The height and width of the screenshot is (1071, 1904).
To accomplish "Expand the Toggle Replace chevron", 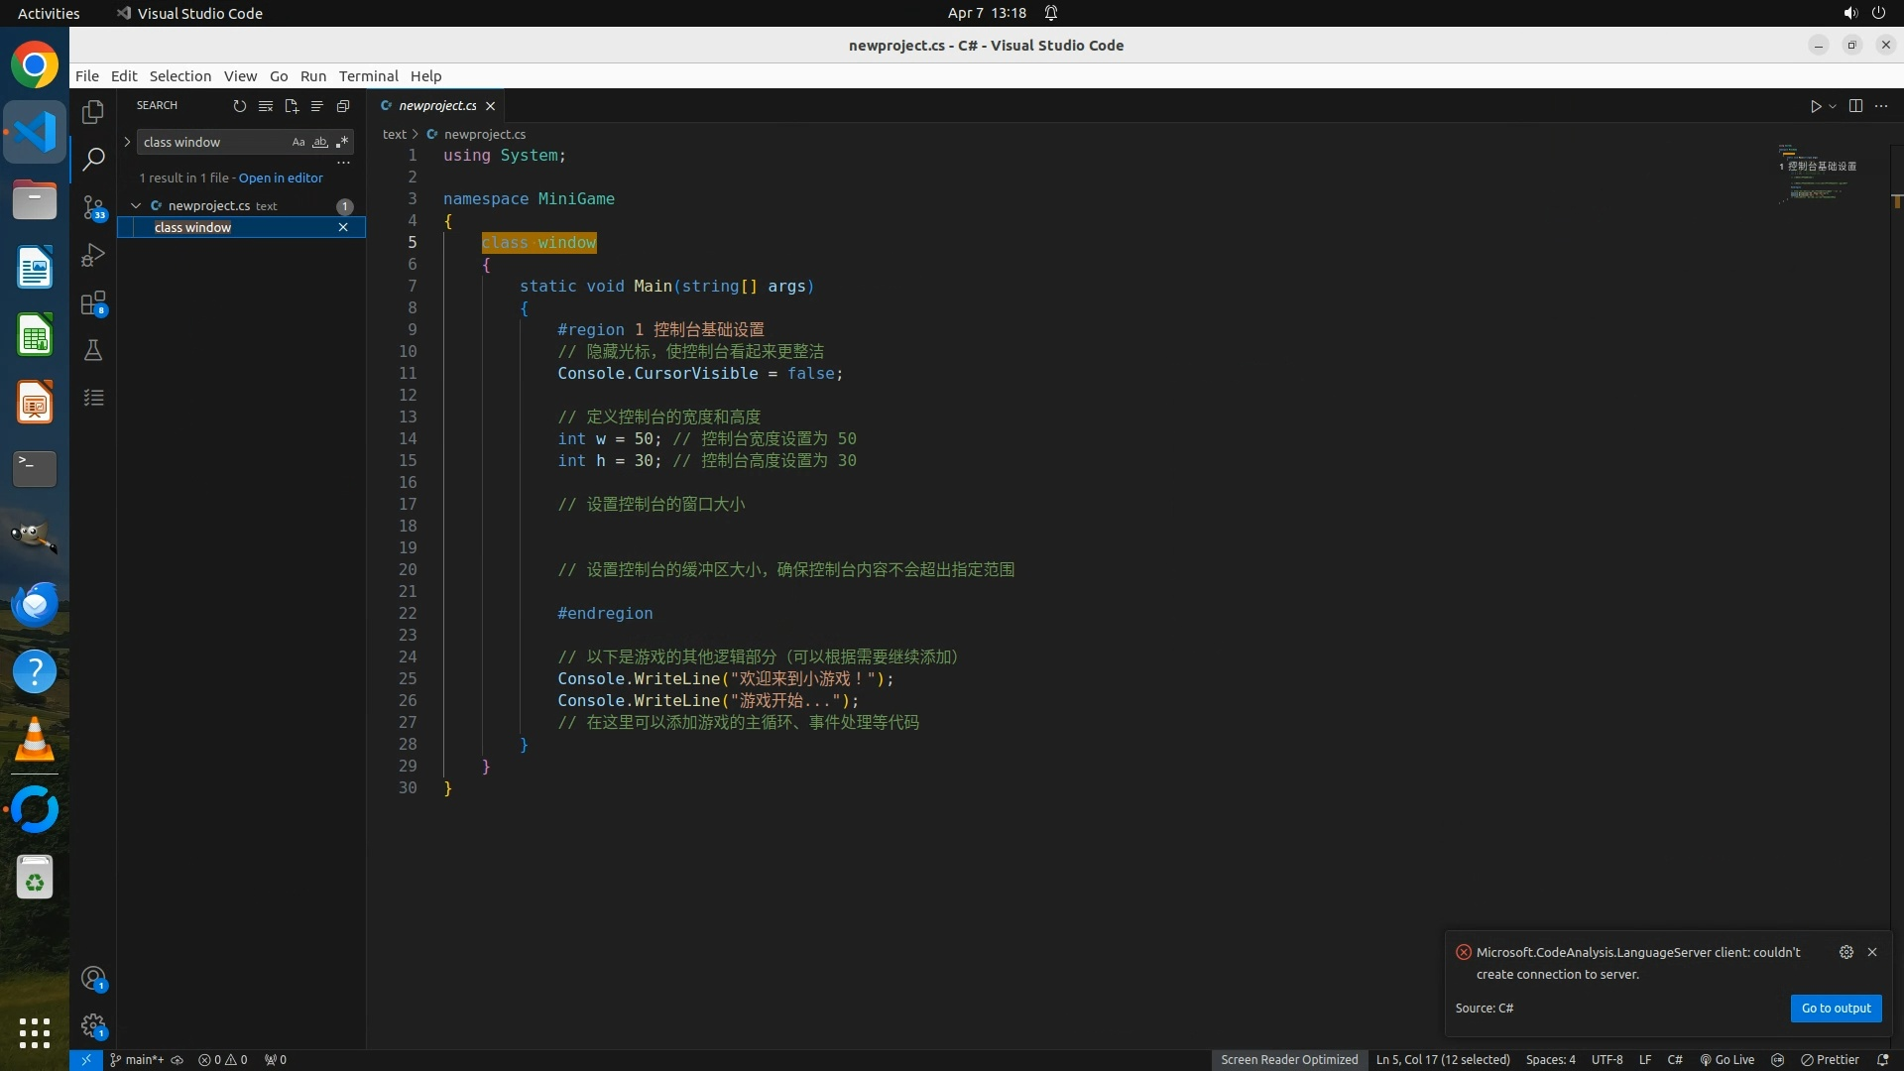I will pos(127,142).
